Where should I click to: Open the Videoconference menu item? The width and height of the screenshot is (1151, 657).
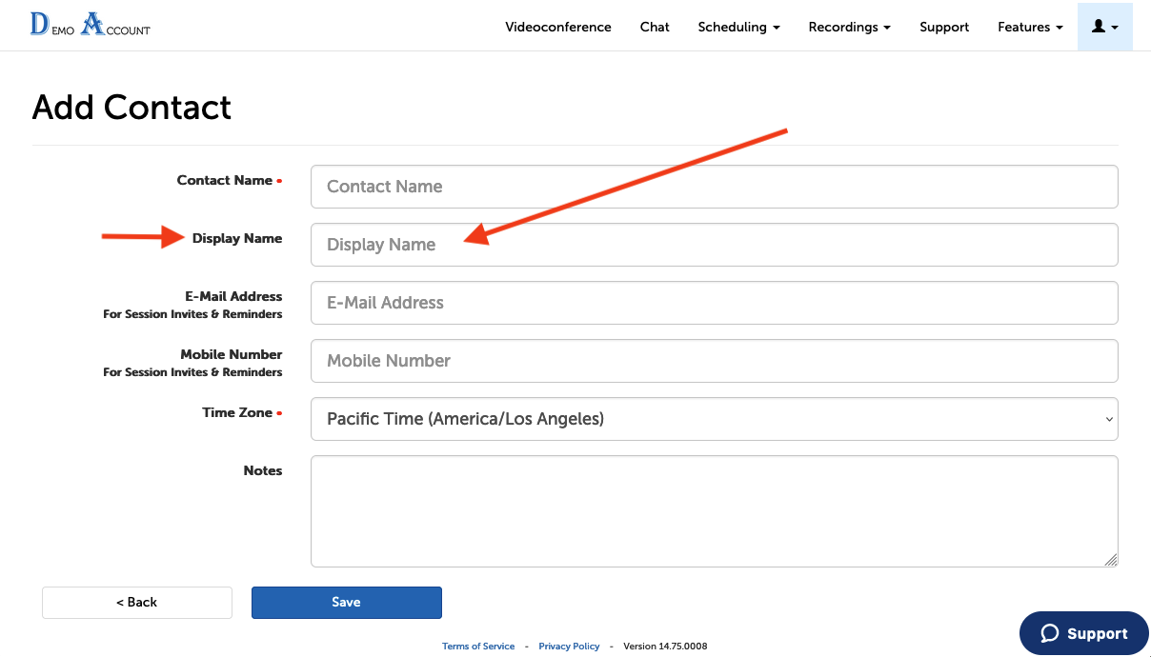pos(557,27)
